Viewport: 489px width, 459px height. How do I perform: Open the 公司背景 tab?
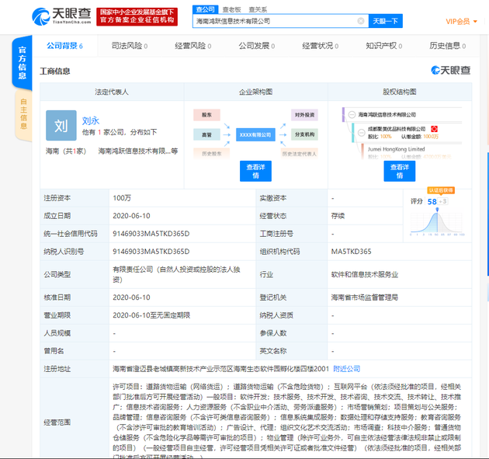click(x=65, y=46)
